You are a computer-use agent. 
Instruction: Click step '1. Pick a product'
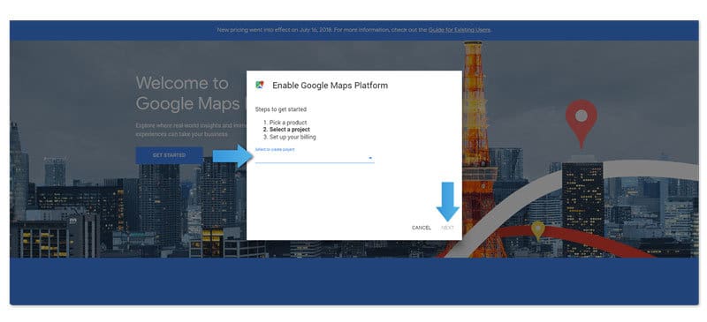(x=285, y=123)
